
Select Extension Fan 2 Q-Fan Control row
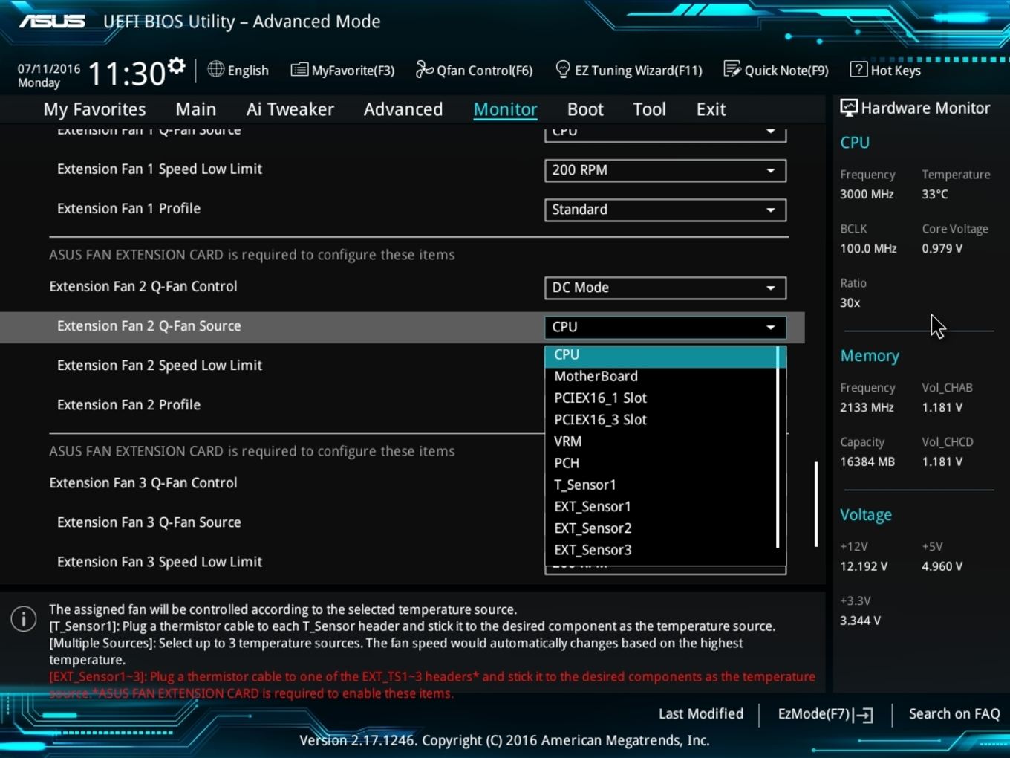[402, 287]
